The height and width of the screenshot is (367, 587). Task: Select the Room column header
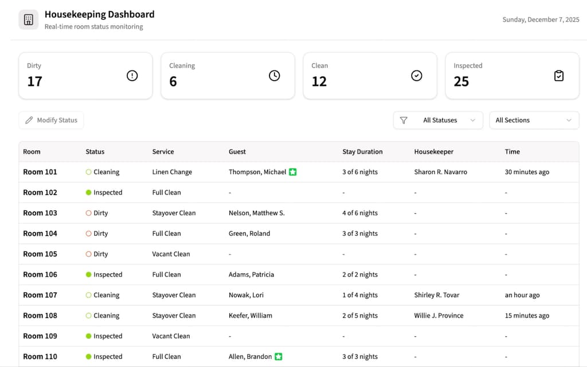click(32, 152)
